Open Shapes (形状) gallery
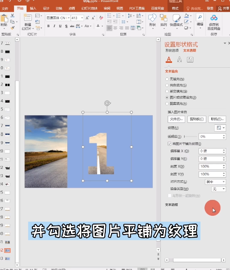The width and height of the screenshot is (230, 270). coord(152,21)
